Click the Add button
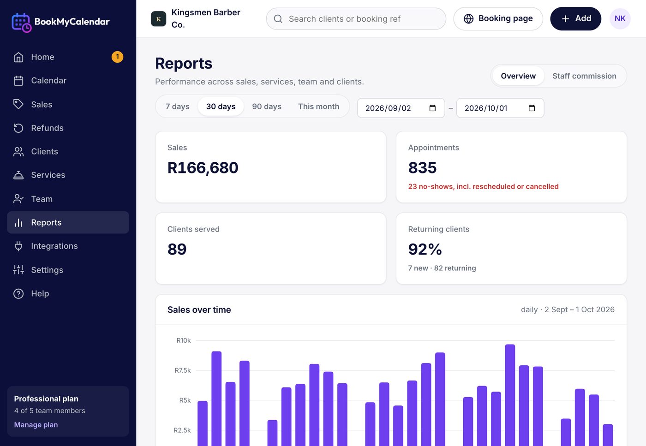 pos(575,19)
